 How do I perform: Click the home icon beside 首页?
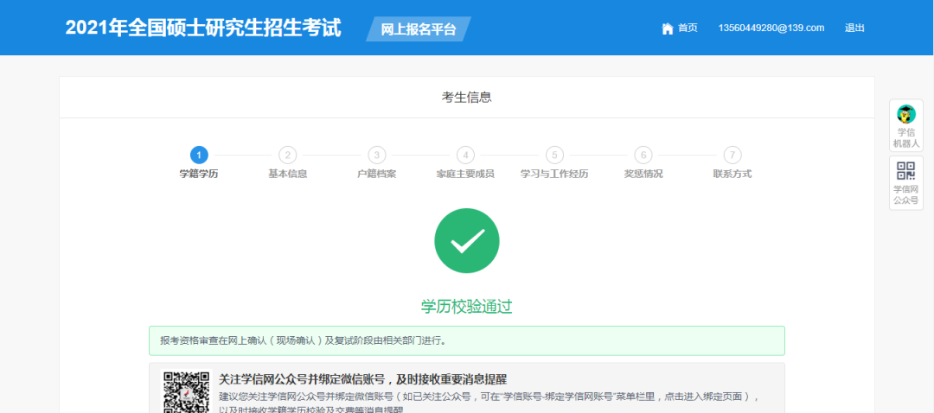point(667,29)
